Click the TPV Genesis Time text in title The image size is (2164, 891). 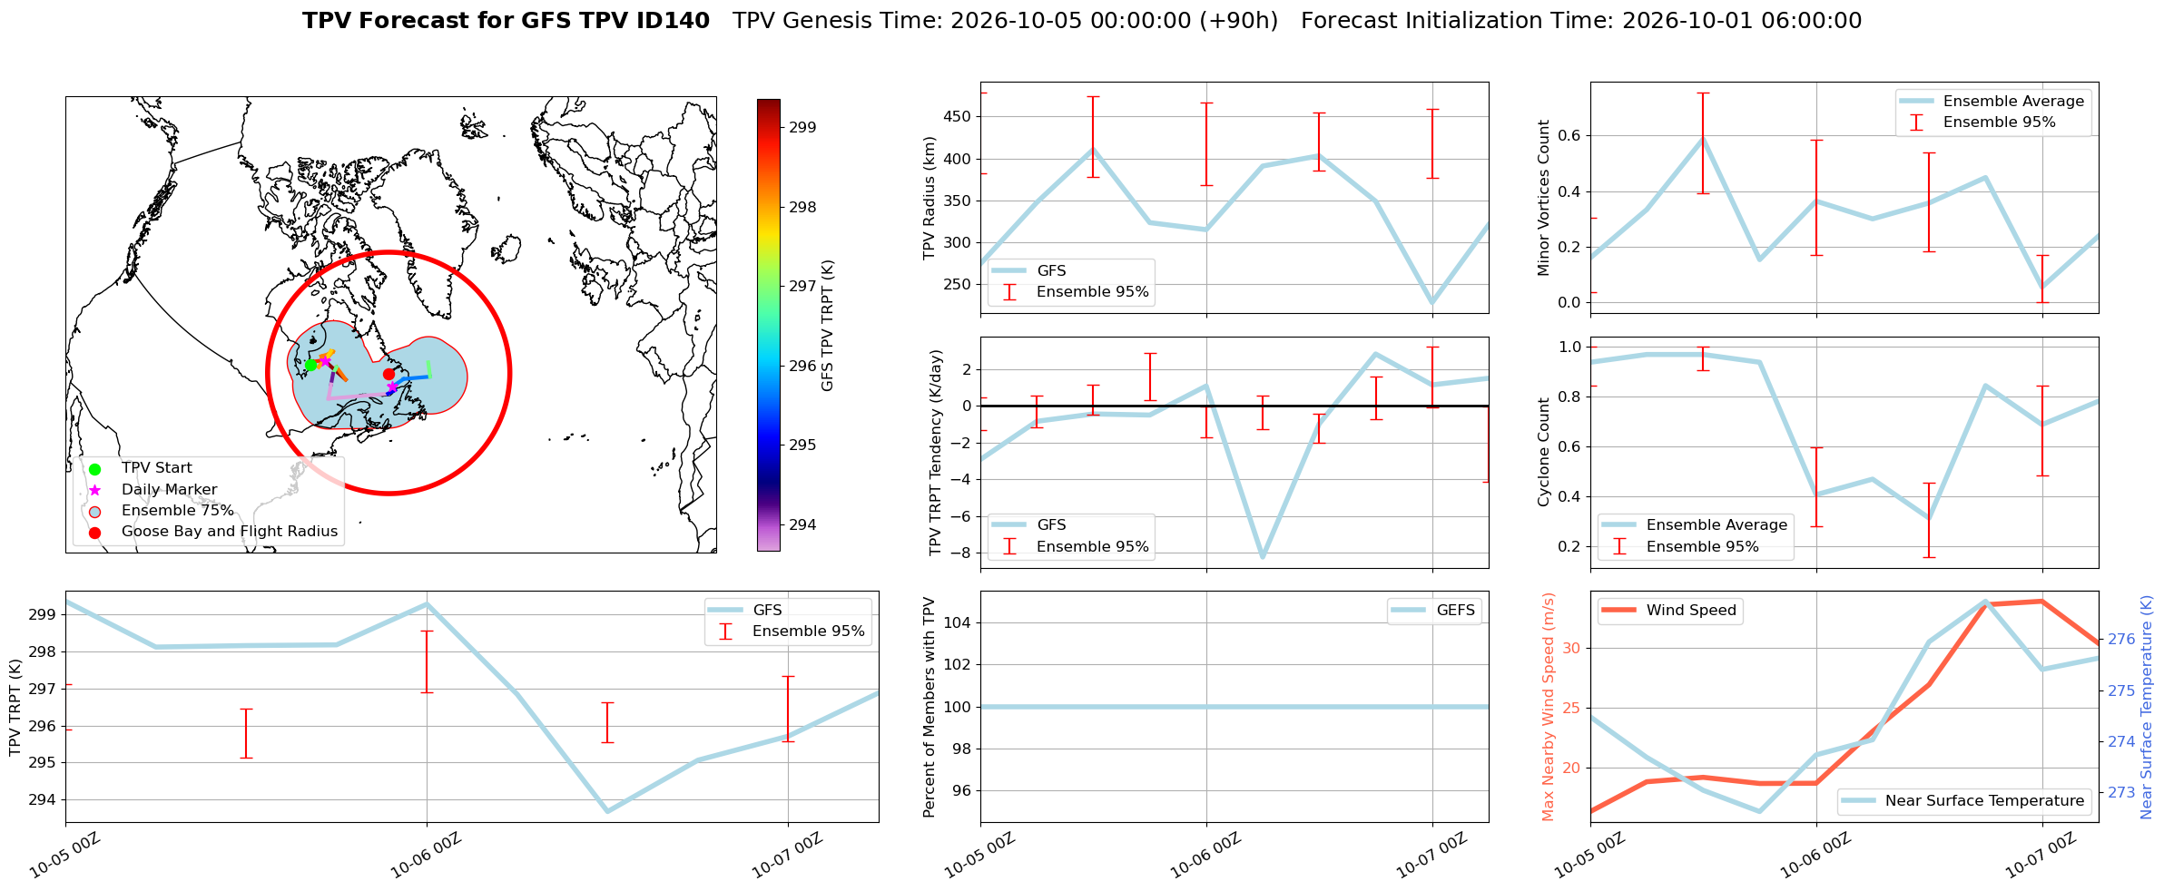(x=1005, y=21)
